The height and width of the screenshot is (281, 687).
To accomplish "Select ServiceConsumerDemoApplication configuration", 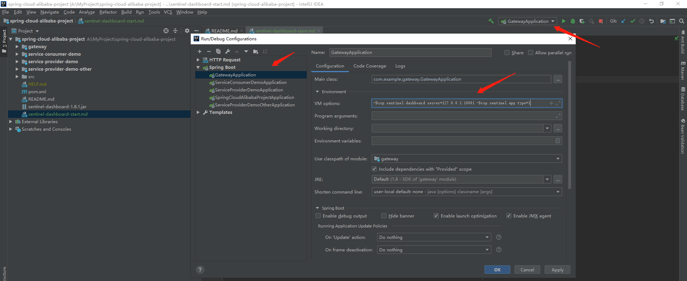I will tap(251, 82).
